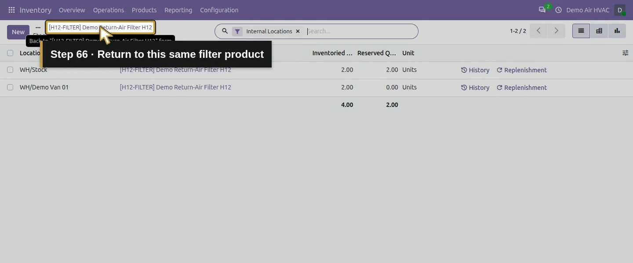The image size is (633, 263).
Task: Go to previous page of records
Action: (538, 31)
